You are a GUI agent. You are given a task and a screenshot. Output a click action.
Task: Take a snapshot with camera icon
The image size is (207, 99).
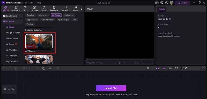click(x=143, y=63)
